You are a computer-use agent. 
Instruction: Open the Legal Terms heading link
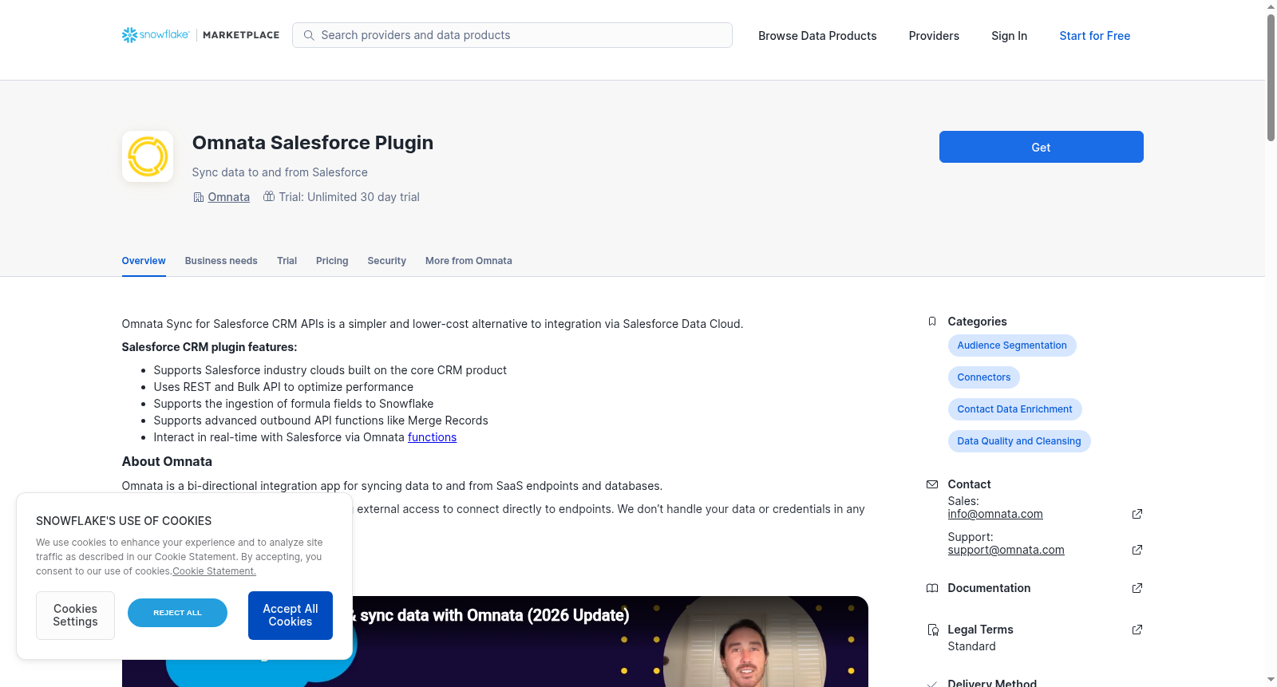click(980, 630)
